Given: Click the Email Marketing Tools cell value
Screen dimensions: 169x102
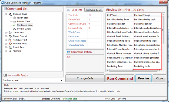Looking at the screenshot, I should point(118,20).
